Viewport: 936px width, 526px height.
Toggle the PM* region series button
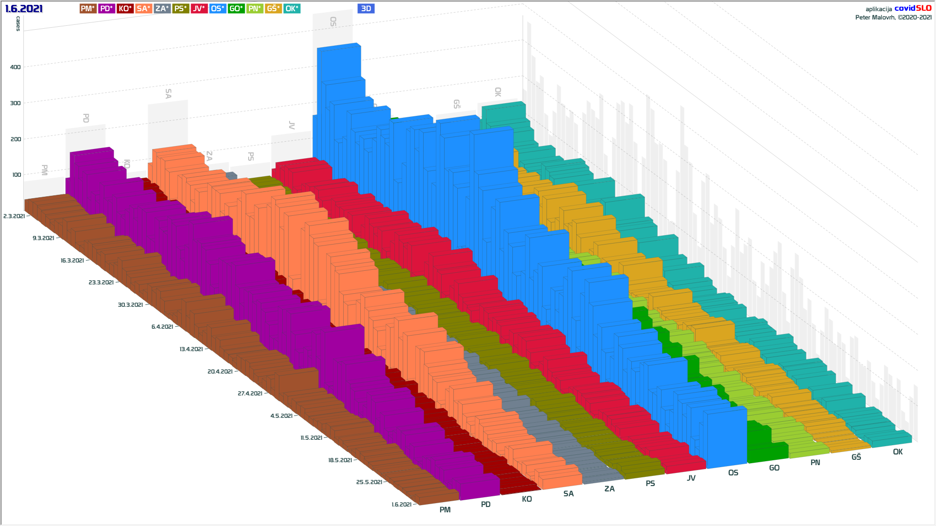pyautogui.click(x=88, y=8)
